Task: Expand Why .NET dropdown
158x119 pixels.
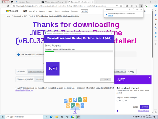Action: coord(33,11)
